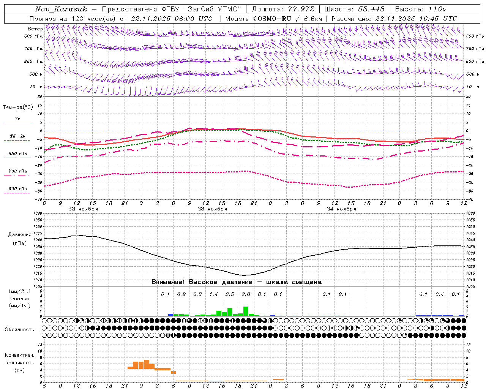
Task: Click the 0.3 precipitation amount value
Action: (x=197, y=294)
